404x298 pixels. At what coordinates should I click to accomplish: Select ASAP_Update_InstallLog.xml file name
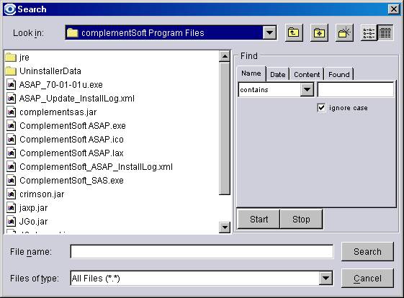pos(77,98)
